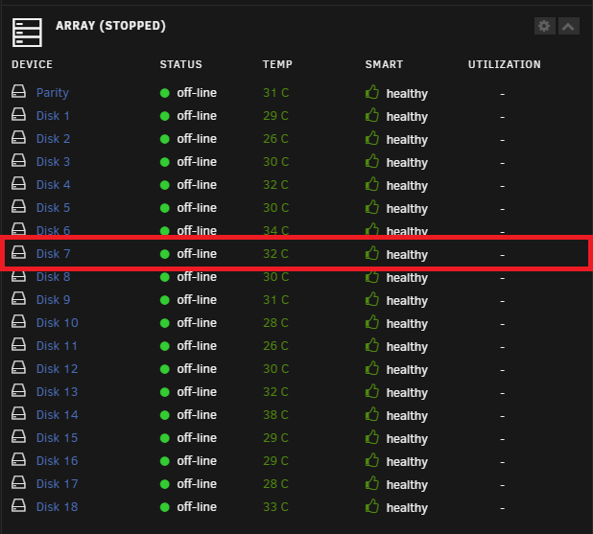
Task: Click the drive icon next to Disk 14
Action: pyautogui.click(x=18, y=414)
